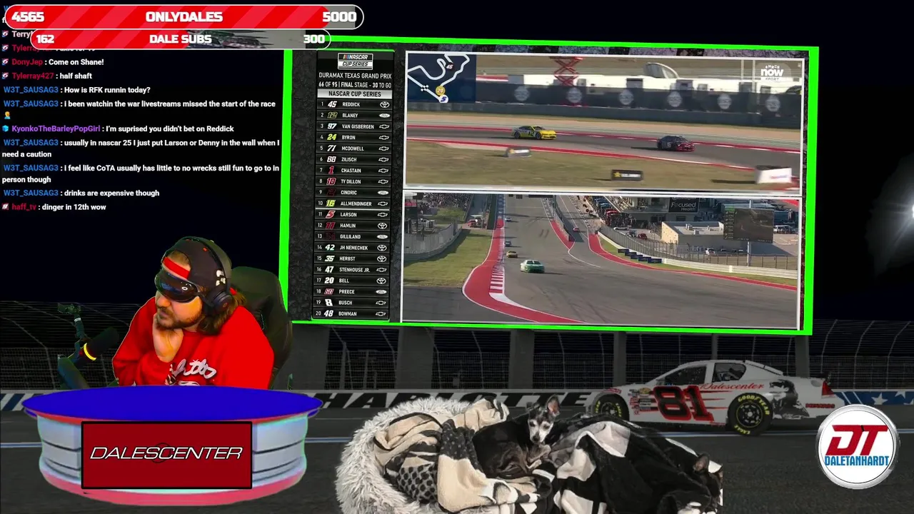Click the 'GILLILAND' driver name
This screenshot has height=514, width=914.
(x=351, y=236)
